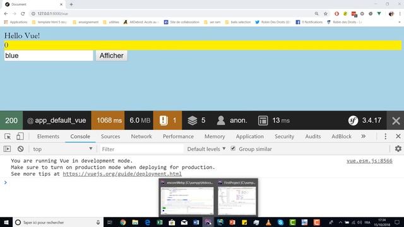This screenshot has width=404, height=227.
Task: Click the log warning count panel
Action: coord(168,120)
